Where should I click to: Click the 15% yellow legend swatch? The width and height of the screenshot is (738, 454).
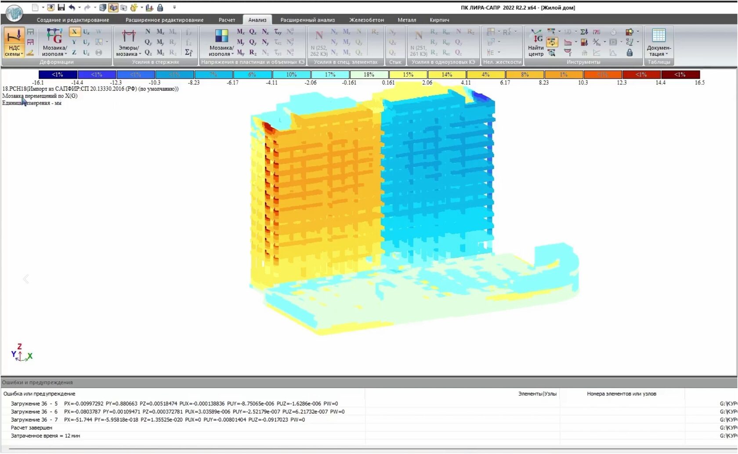pos(408,75)
